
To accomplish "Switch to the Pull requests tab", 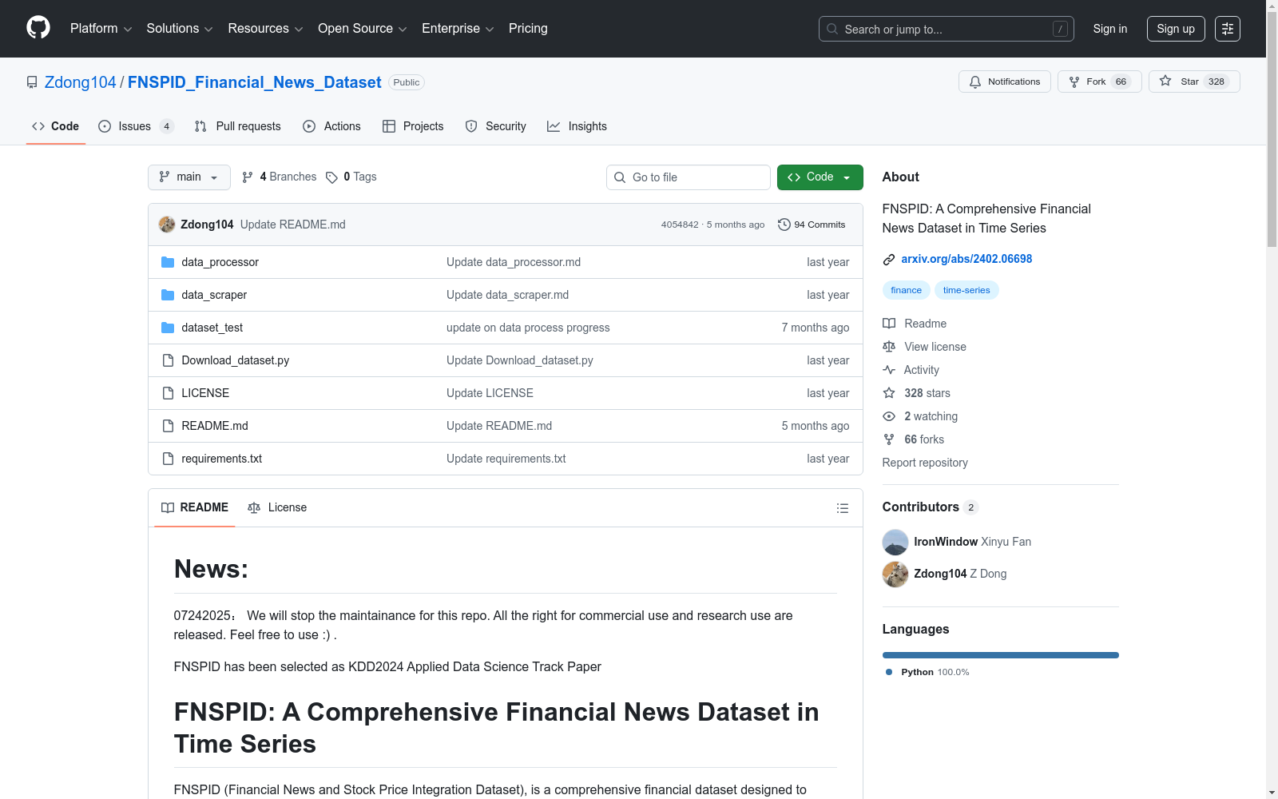I will (238, 126).
